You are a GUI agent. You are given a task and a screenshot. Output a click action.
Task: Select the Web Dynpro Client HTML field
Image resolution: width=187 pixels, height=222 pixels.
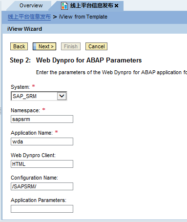pos(42,164)
